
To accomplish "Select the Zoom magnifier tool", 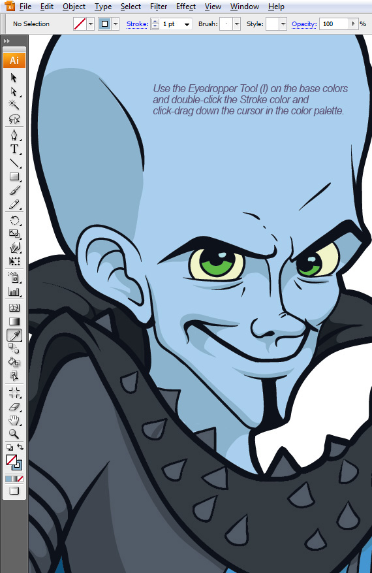I will tap(14, 434).
